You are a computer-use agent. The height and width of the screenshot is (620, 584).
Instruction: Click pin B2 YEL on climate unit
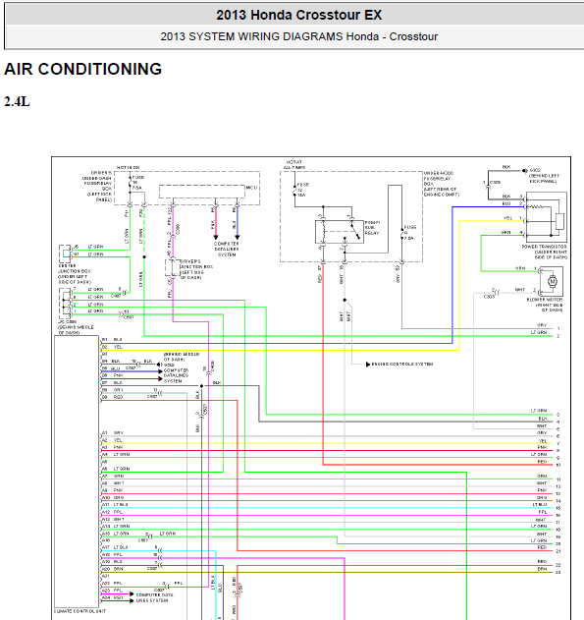pos(112,347)
